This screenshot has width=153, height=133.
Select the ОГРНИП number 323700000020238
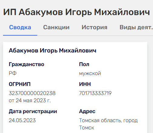[32, 93]
